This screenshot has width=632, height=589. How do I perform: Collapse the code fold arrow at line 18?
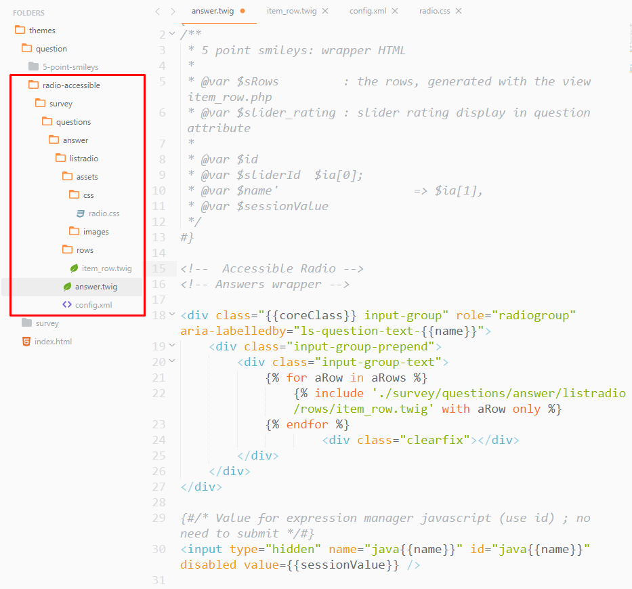(173, 314)
